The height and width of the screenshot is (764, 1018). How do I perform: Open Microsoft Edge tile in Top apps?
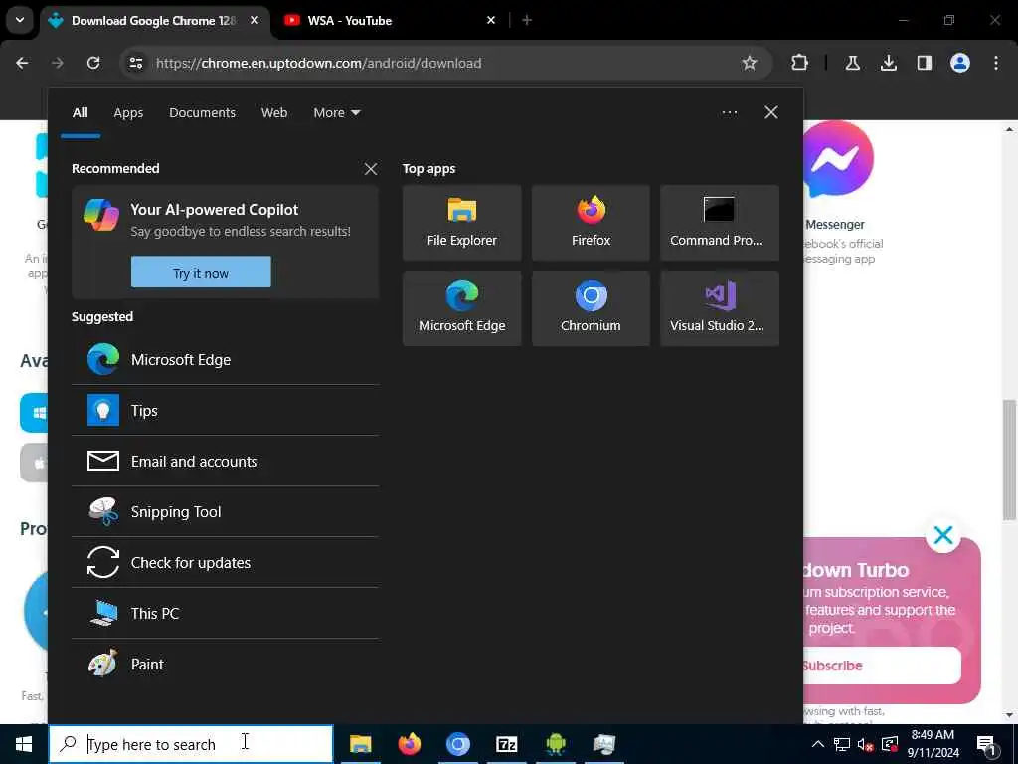(x=461, y=308)
